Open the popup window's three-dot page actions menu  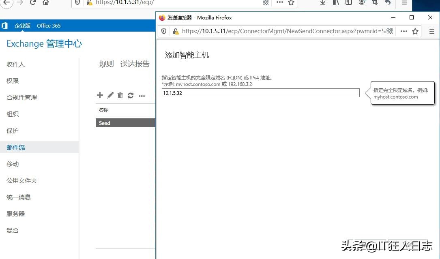coord(404,31)
